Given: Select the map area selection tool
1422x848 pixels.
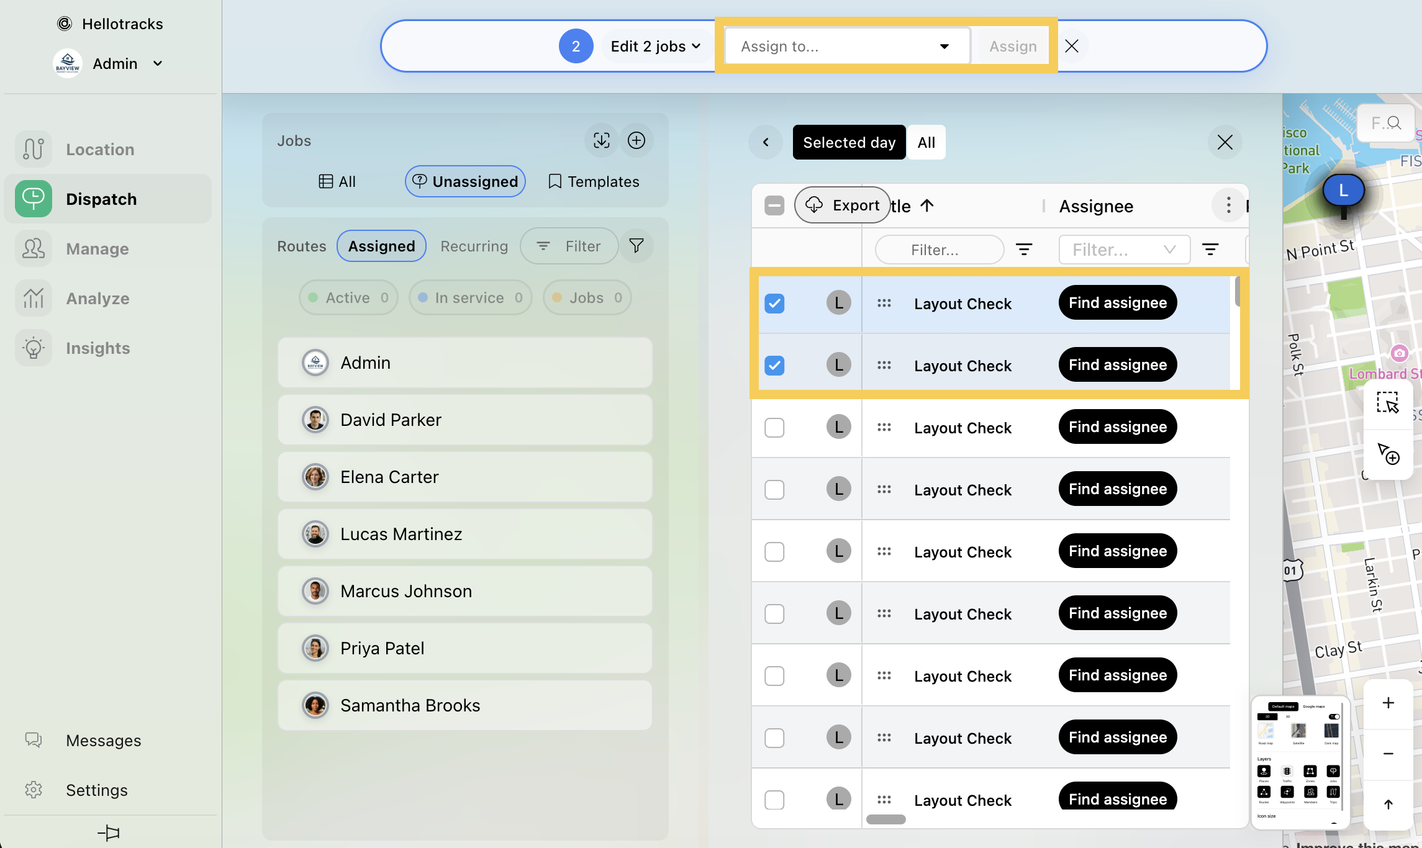Looking at the screenshot, I should coord(1387,403).
